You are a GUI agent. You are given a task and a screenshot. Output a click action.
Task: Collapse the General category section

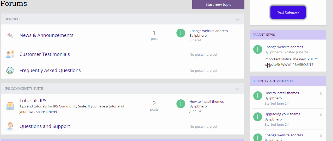[237, 19]
